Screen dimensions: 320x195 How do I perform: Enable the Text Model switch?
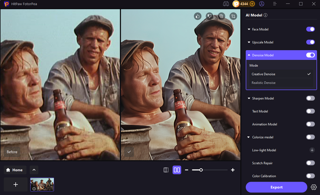[x=310, y=111]
